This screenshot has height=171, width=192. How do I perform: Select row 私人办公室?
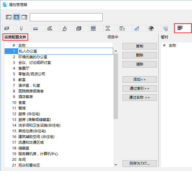coord(59,51)
